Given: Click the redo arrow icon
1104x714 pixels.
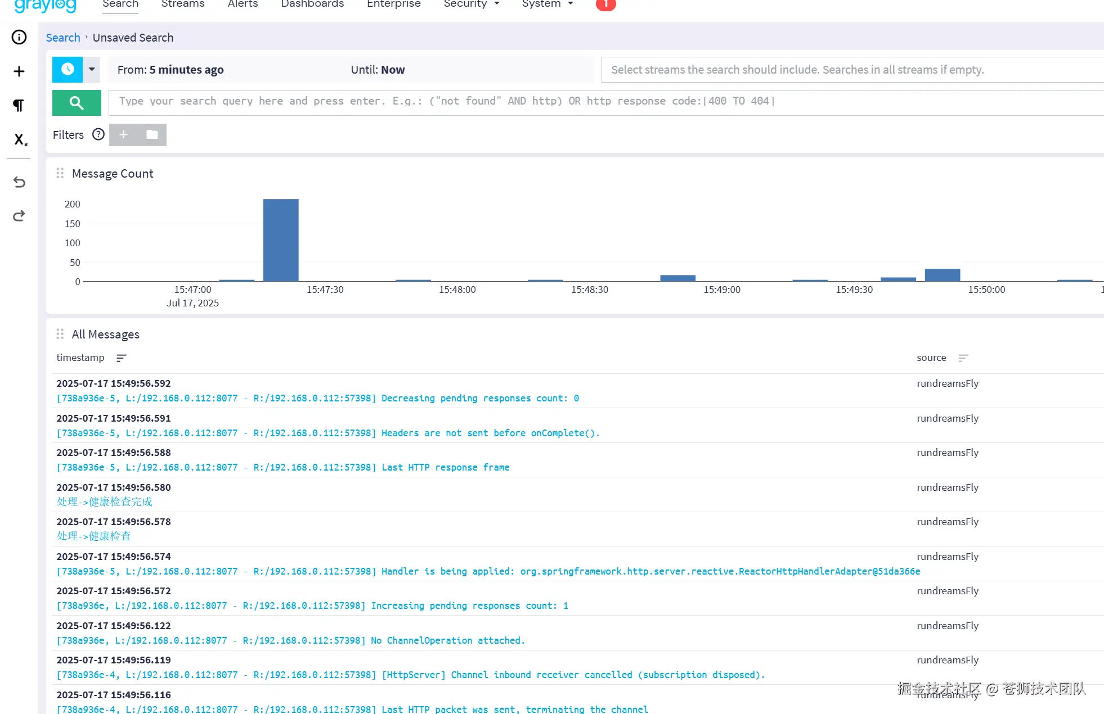Looking at the screenshot, I should point(19,216).
